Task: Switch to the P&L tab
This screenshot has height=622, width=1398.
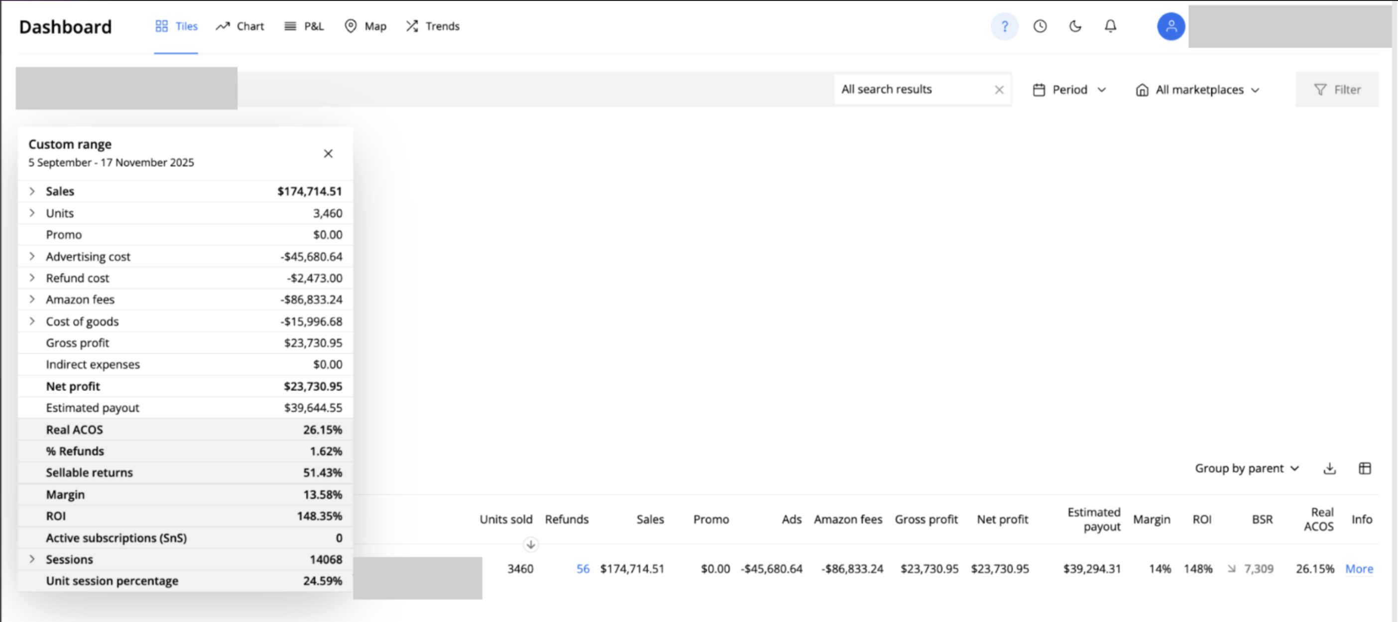Action: point(304,26)
